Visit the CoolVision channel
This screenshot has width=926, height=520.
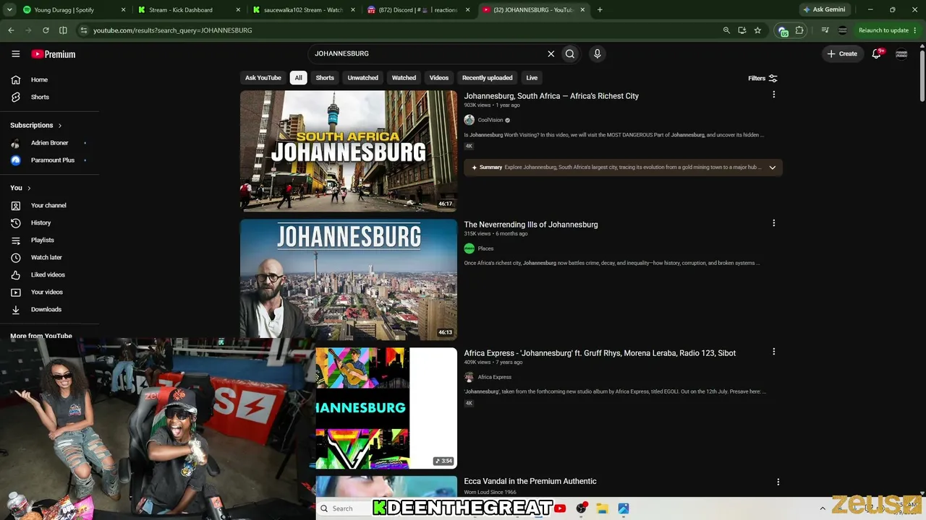point(490,120)
